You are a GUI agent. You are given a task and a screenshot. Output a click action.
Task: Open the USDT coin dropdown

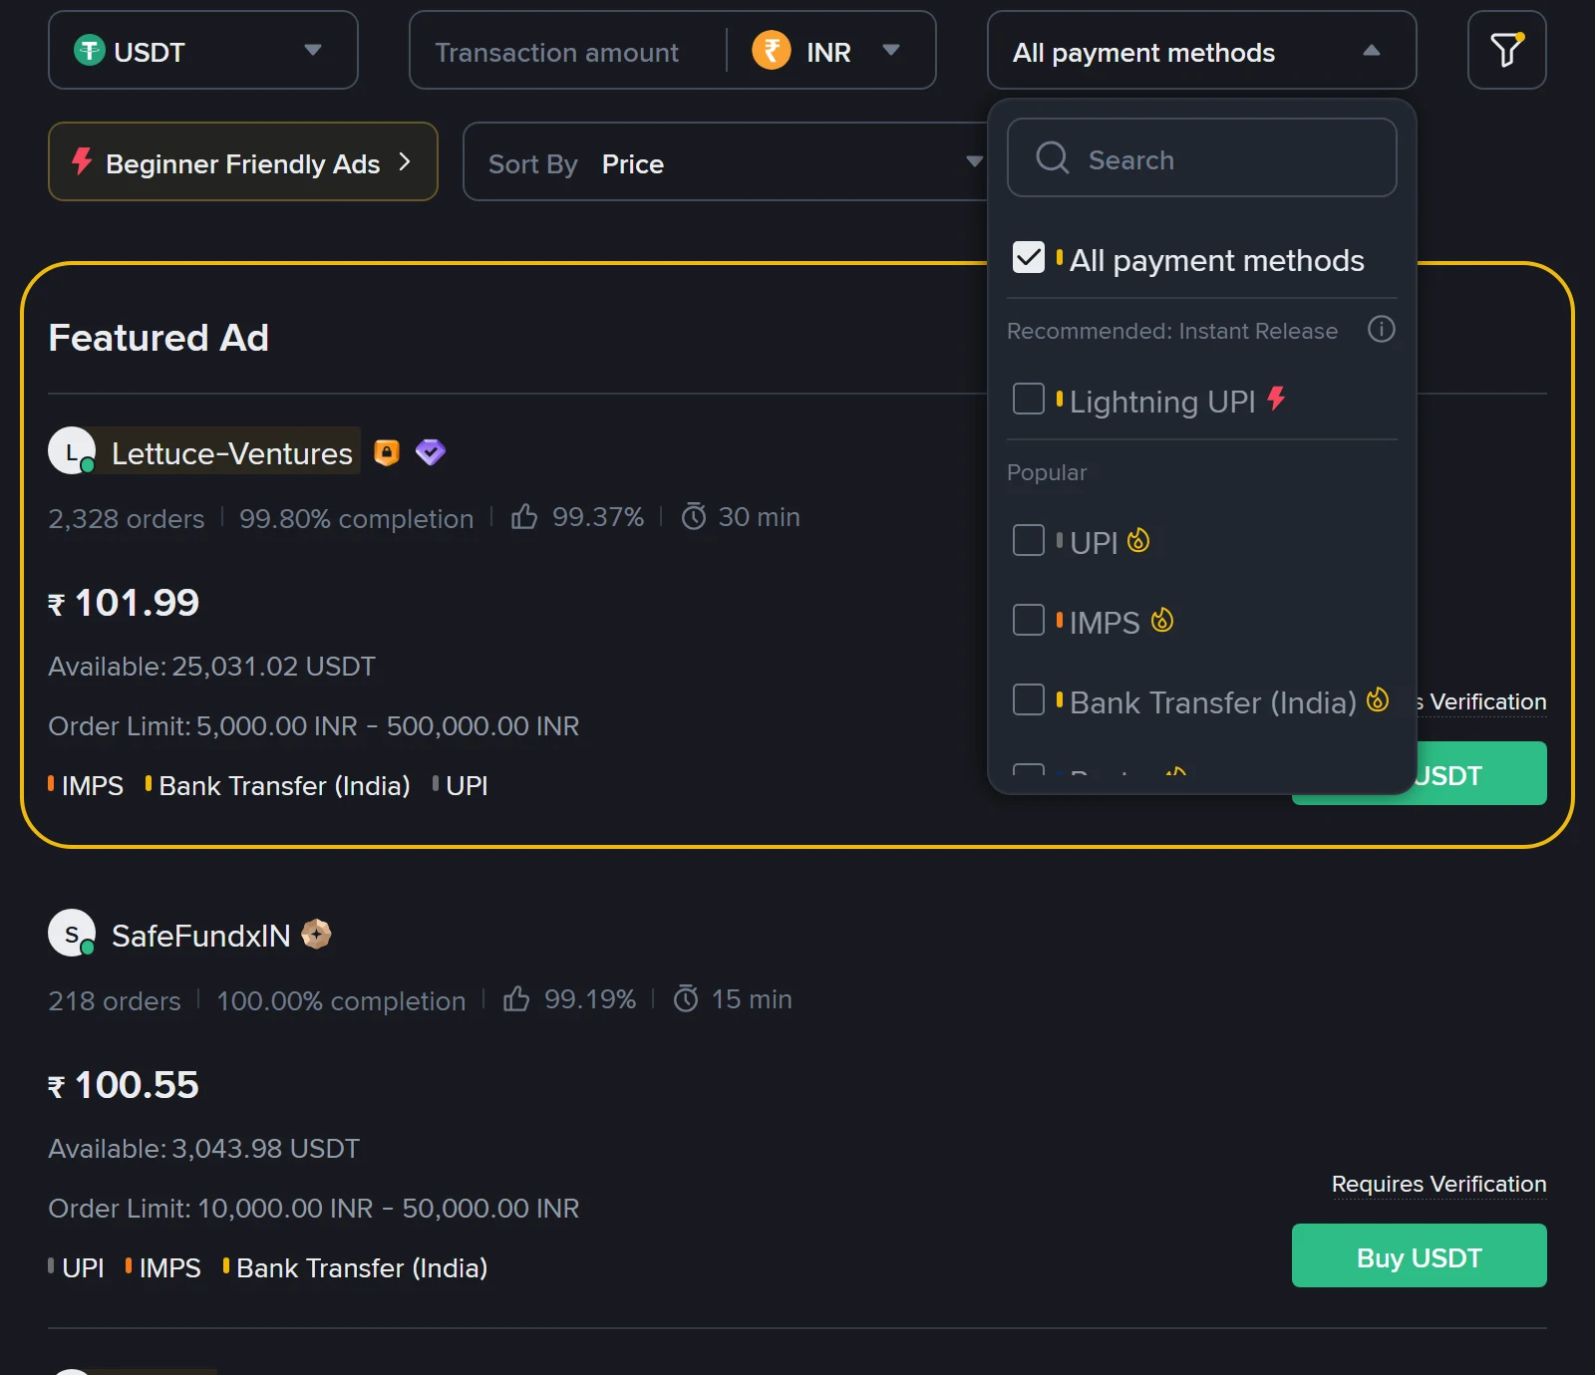[x=203, y=50]
